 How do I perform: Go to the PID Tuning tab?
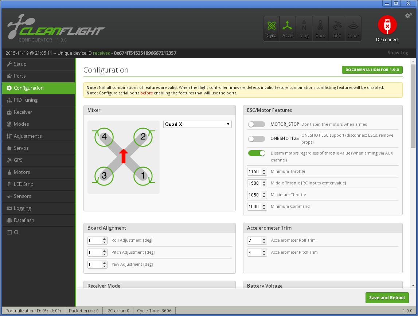tap(38, 100)
